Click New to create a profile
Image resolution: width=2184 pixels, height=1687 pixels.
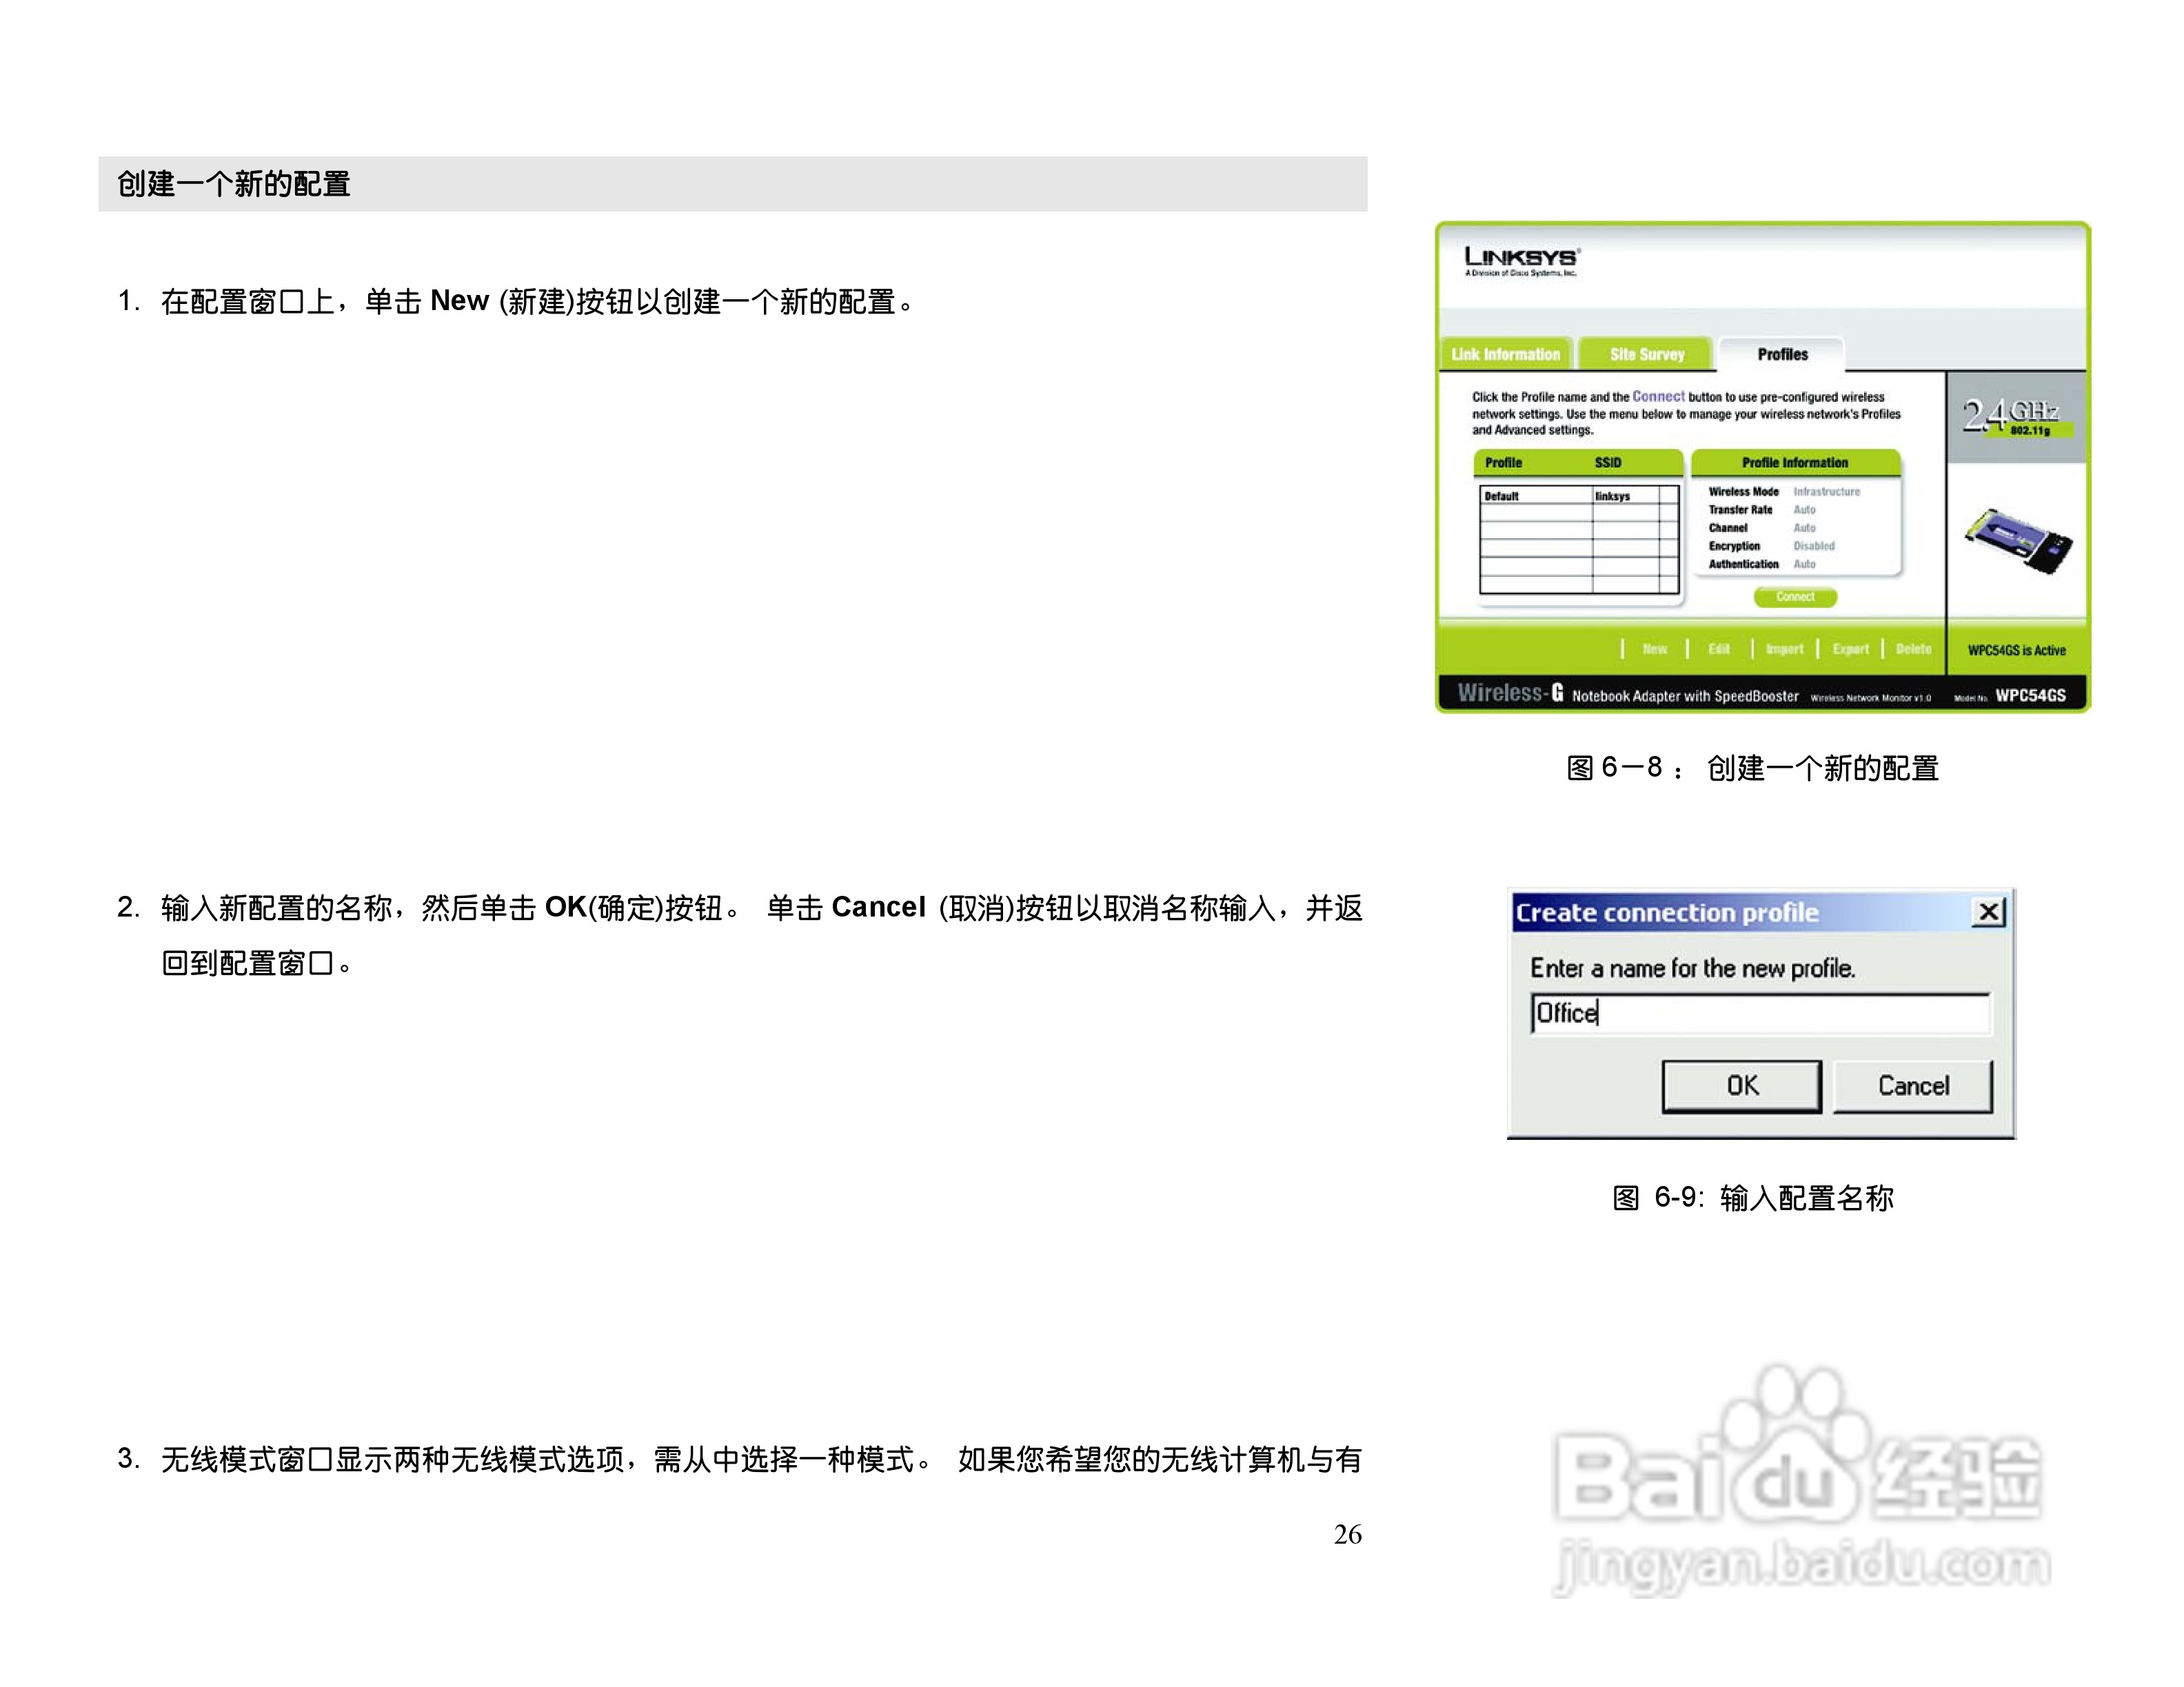(x=1654, y=650)
